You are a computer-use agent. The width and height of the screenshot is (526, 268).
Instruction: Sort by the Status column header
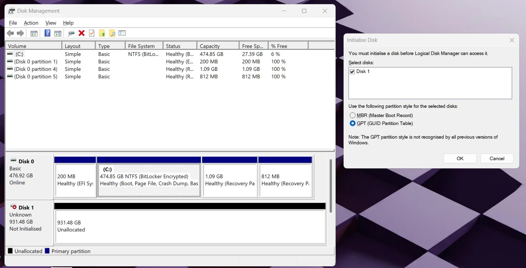[180, 46]
